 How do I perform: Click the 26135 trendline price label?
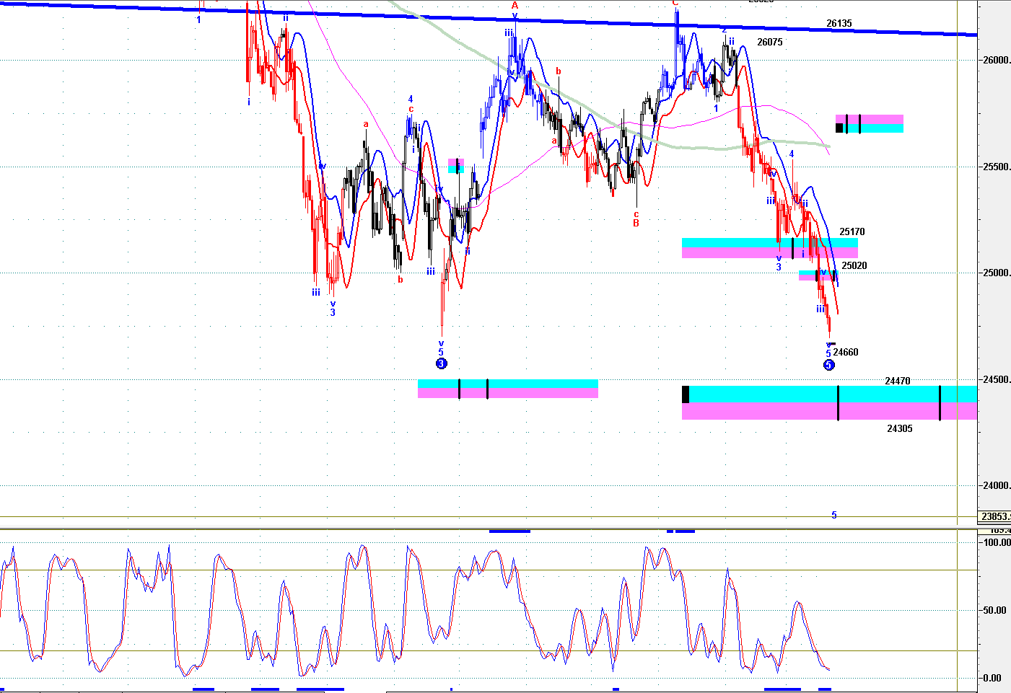(839, 24)
